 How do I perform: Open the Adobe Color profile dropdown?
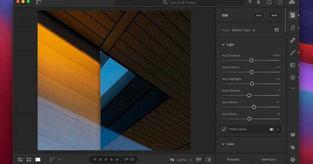[243, 30]
